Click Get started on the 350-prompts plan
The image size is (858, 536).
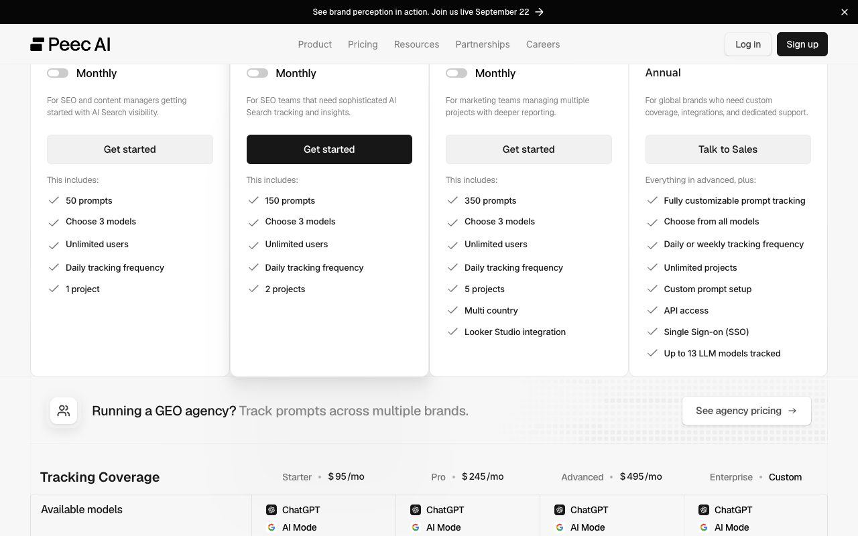[529, 149]
